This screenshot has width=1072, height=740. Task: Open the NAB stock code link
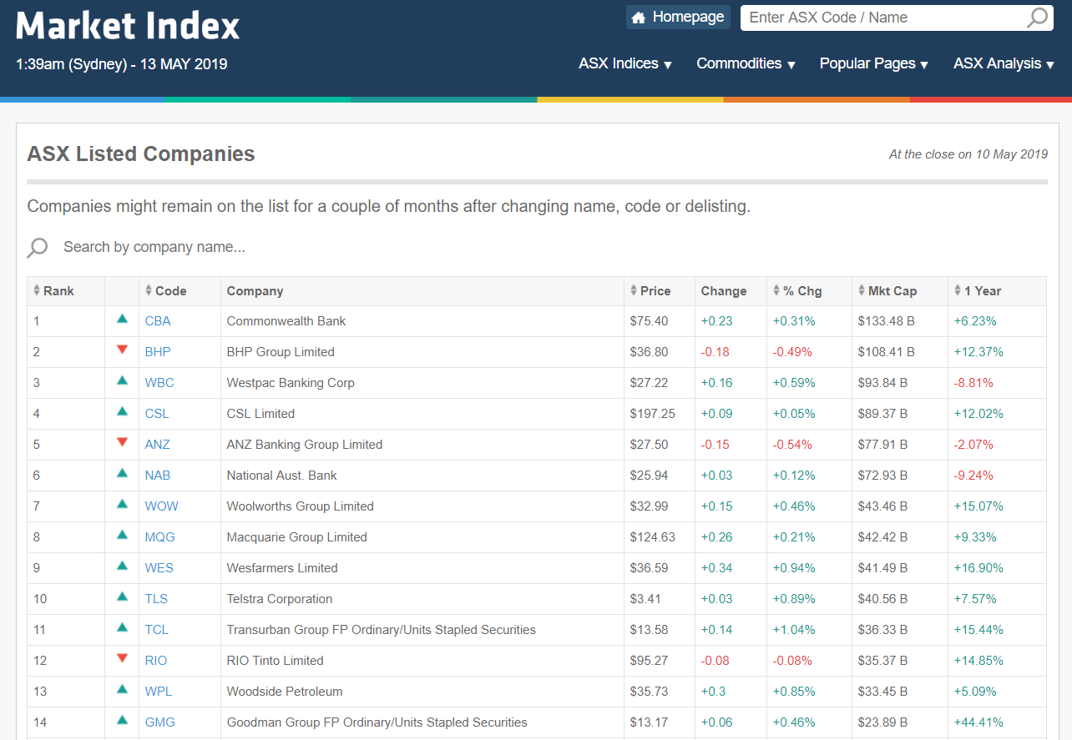pos(158,476)
